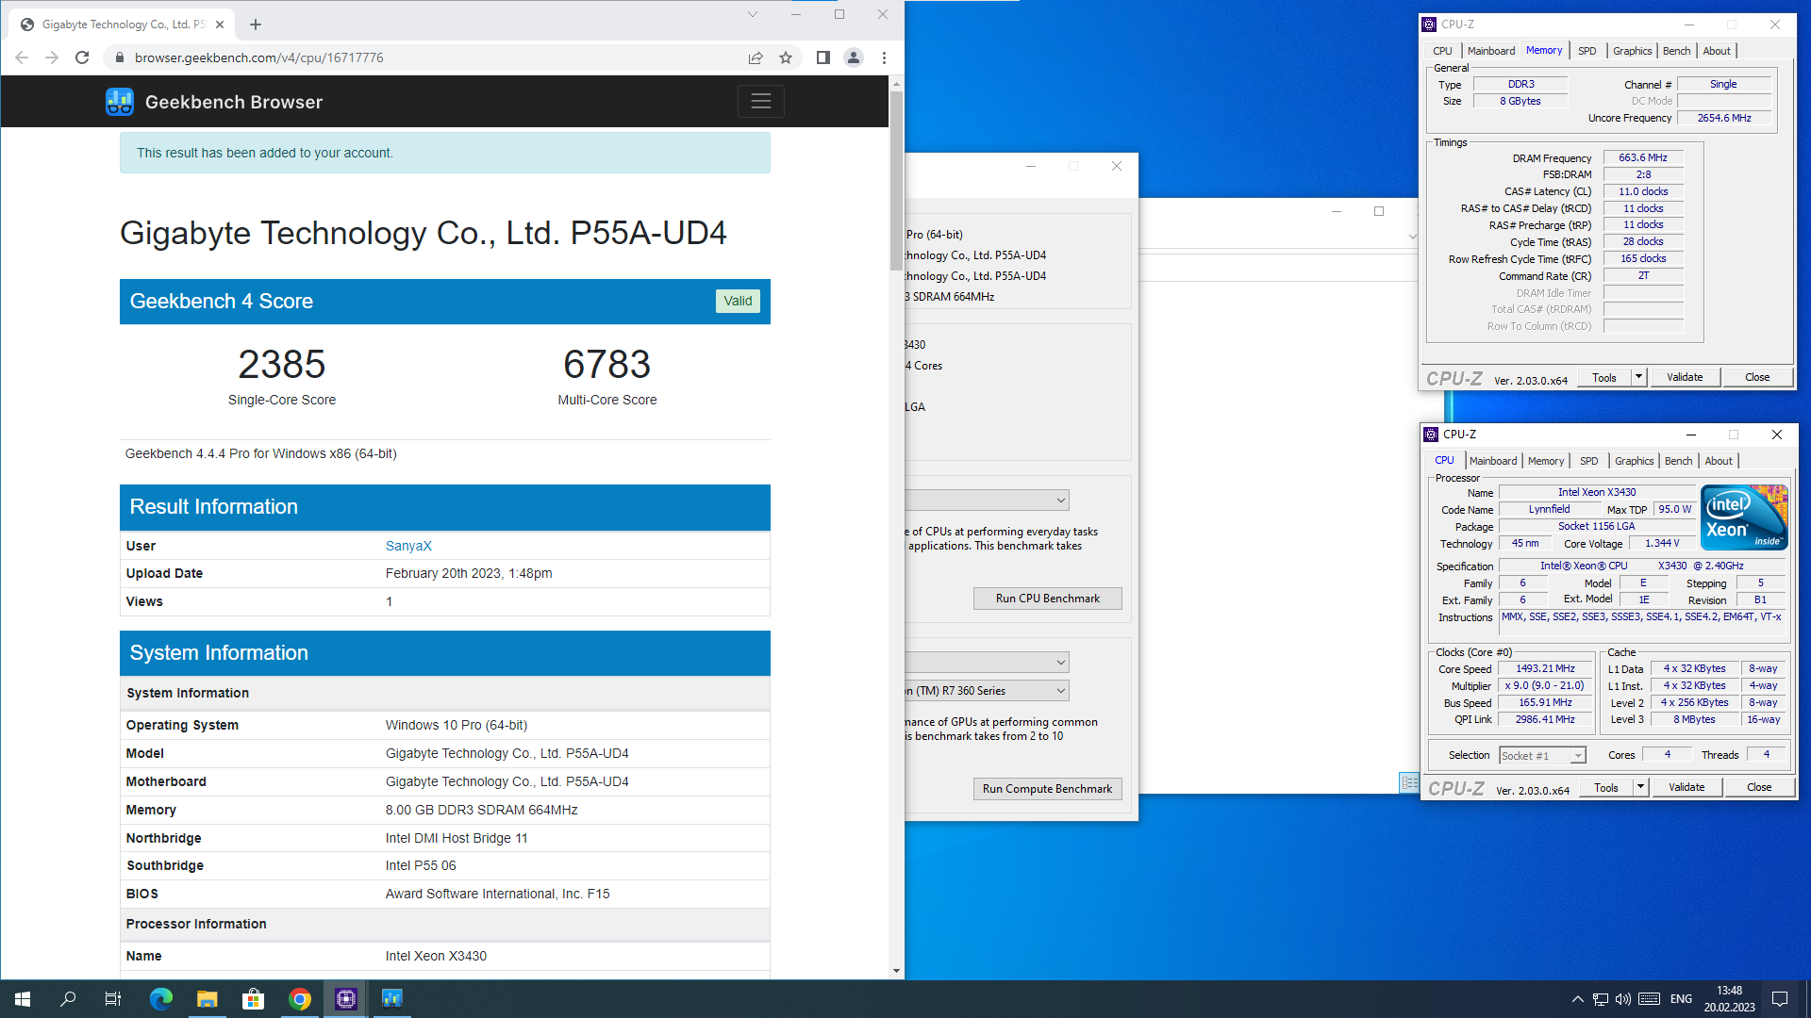Click the Chrome address bar URL
Screen dimensions: 1811x1018
pyautogui.click(x=258, y=57)
